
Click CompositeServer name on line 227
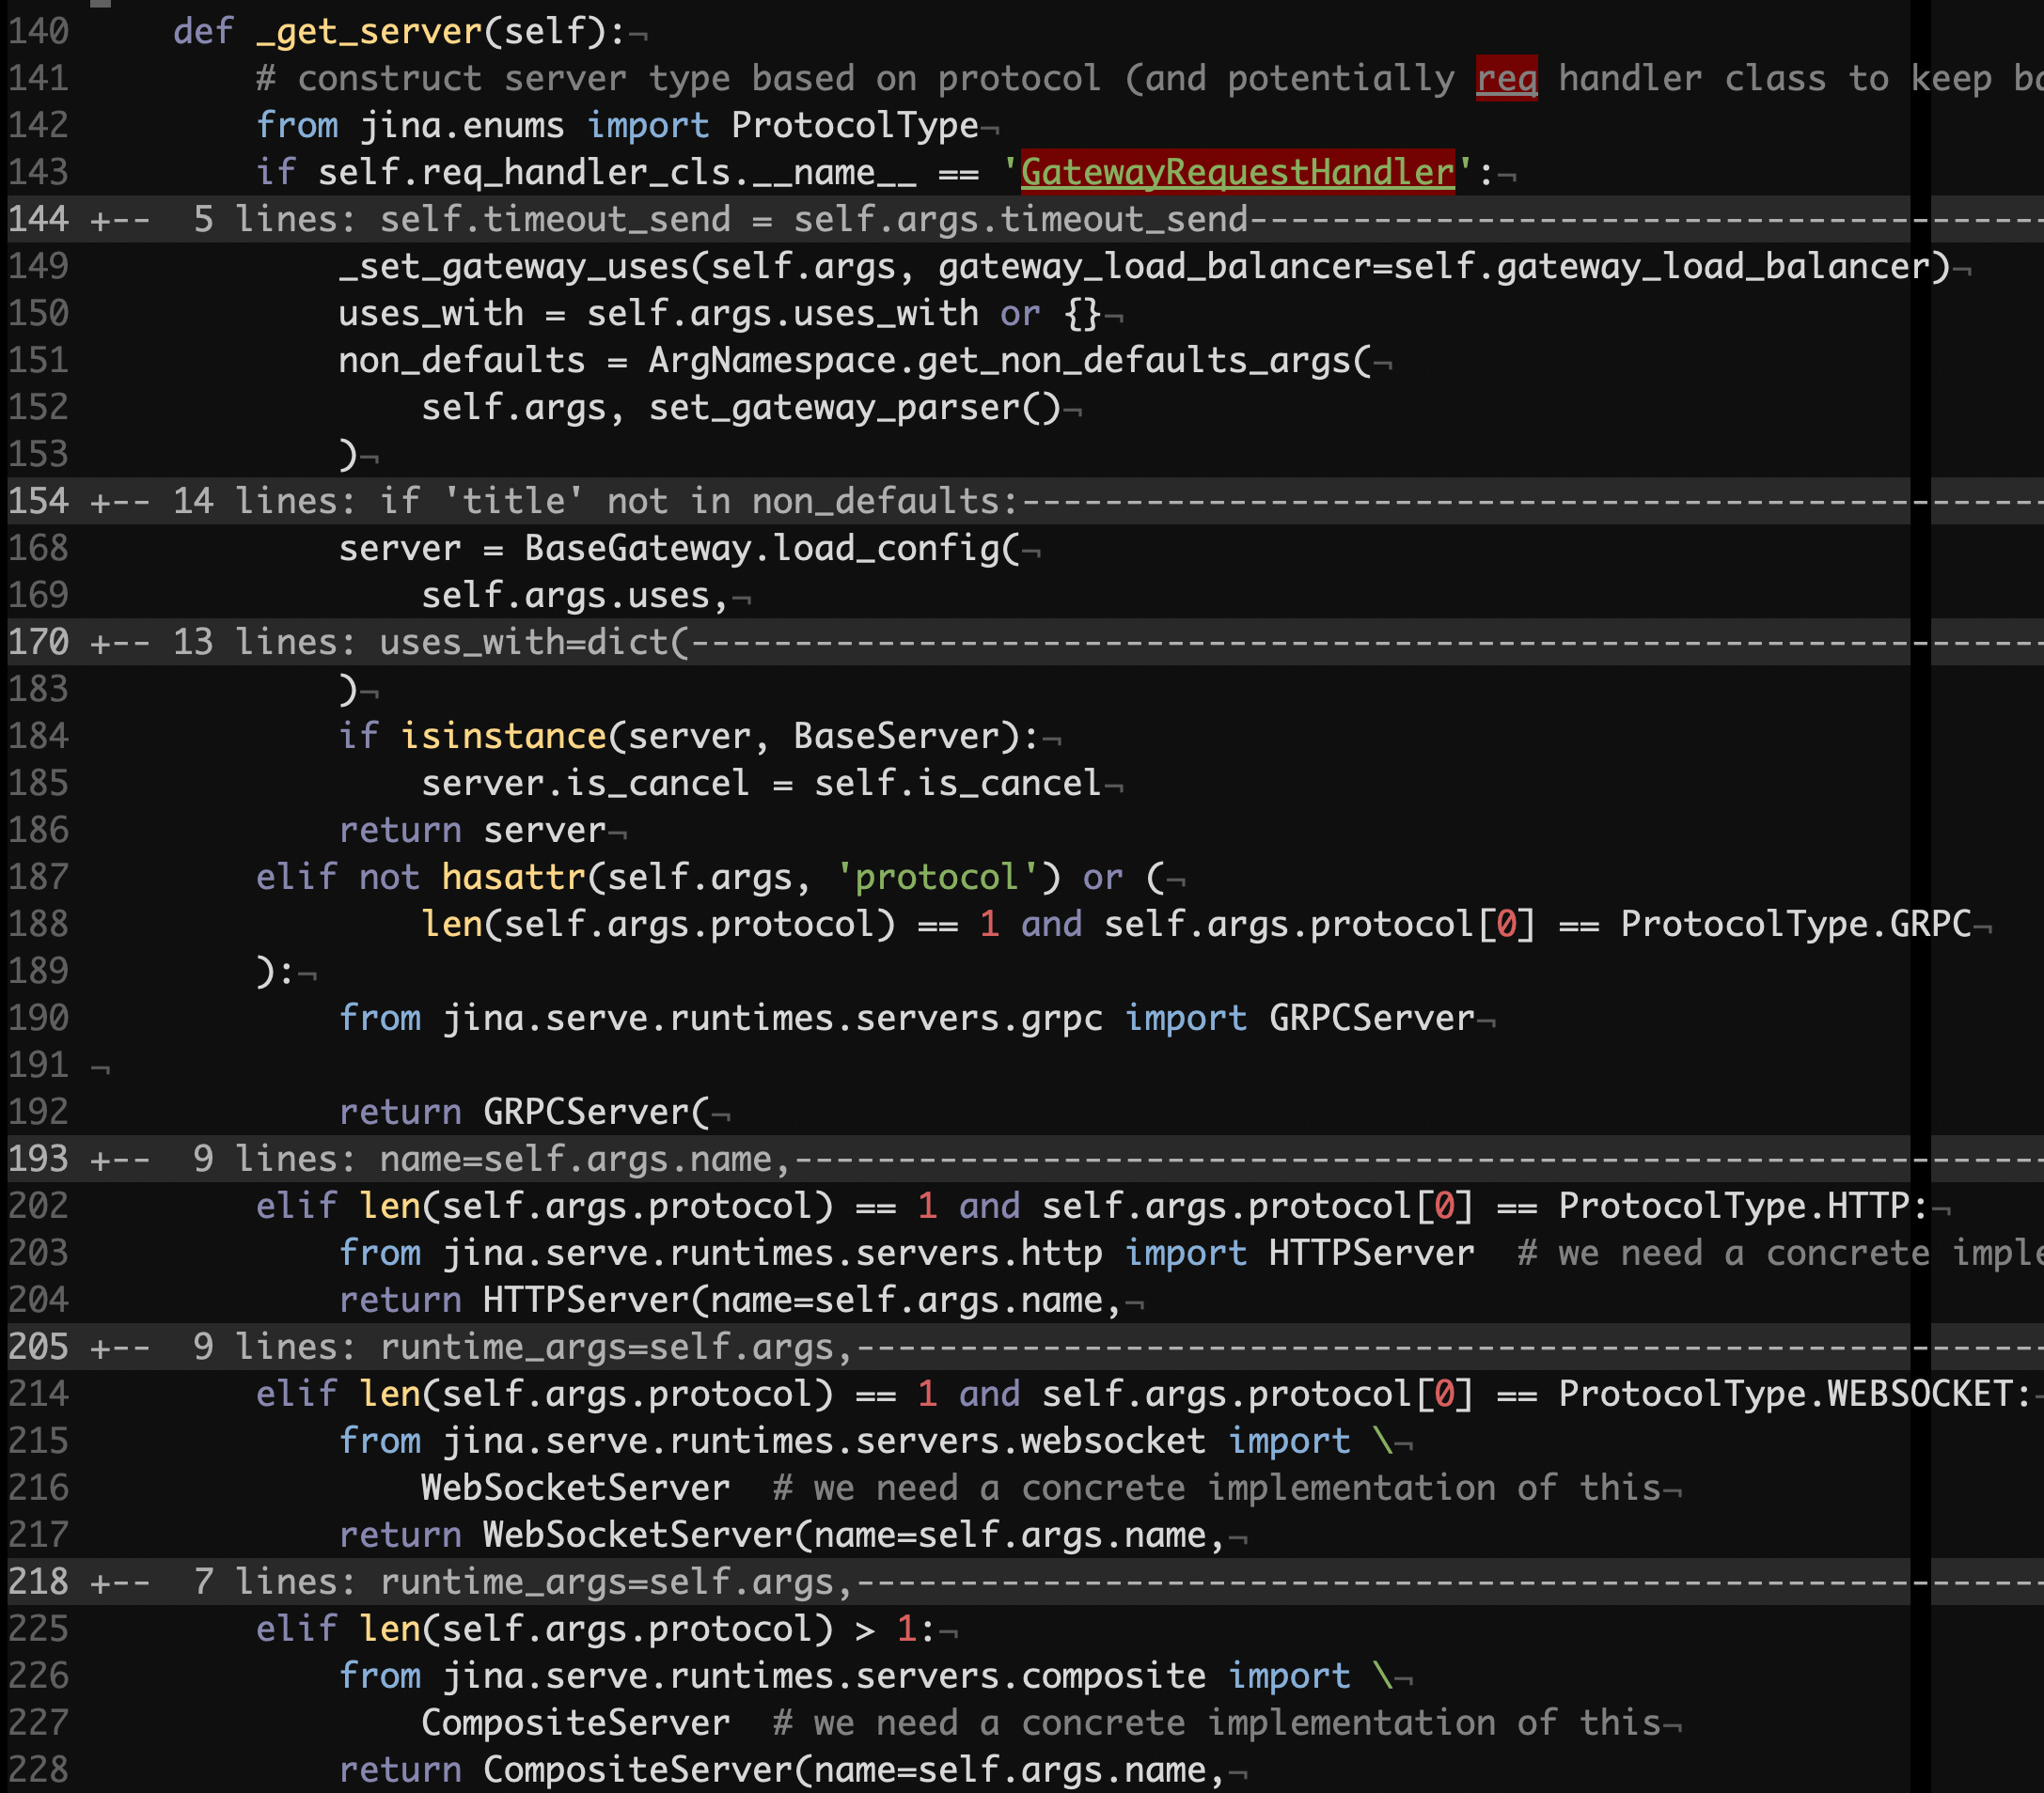575,1722
